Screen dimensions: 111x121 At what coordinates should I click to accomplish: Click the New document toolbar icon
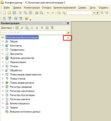tap(4, 13)
